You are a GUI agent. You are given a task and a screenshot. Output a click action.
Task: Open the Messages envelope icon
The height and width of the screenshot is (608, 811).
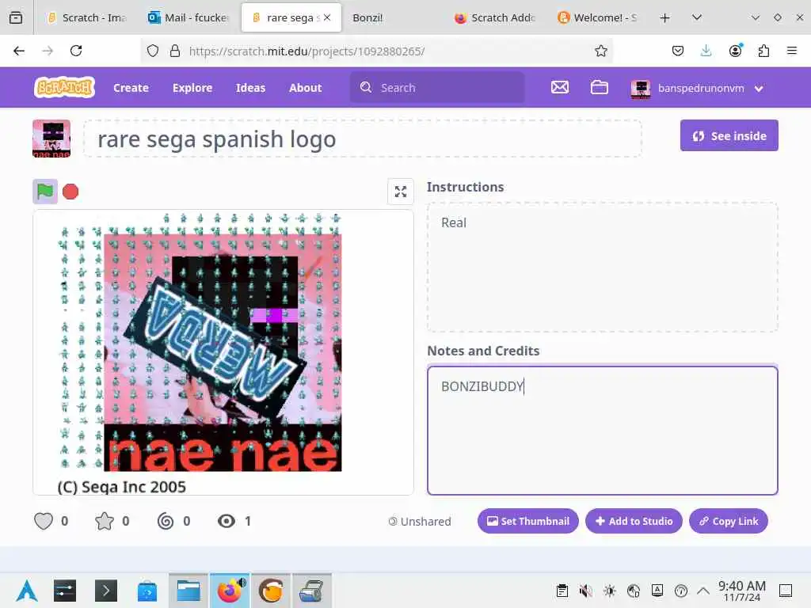pyautogui.click(x=560, y=87)
